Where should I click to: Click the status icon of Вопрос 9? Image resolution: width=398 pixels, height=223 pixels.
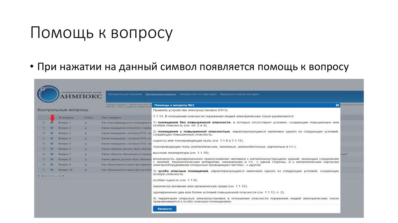[x=86, y=165]
